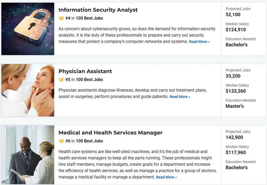Open the Information Security Analyst title
The image size is (267, 185).
[x=98, y=10]
